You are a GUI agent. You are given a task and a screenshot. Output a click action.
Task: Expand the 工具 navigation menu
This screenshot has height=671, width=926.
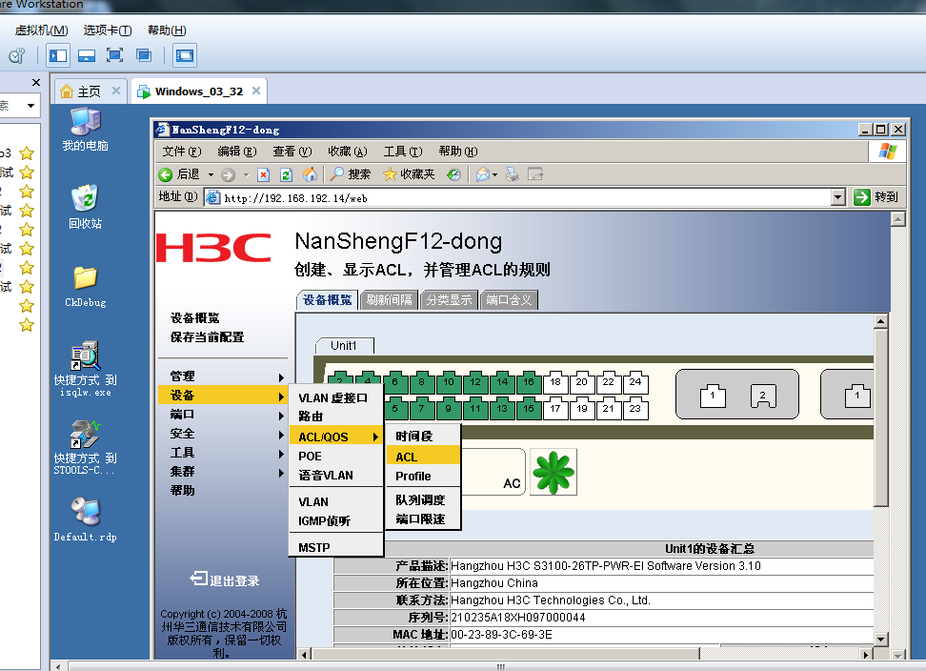(x=223, y=453)
